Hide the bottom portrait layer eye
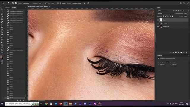This screenshot has height=107, width=190. coord(158,26)
